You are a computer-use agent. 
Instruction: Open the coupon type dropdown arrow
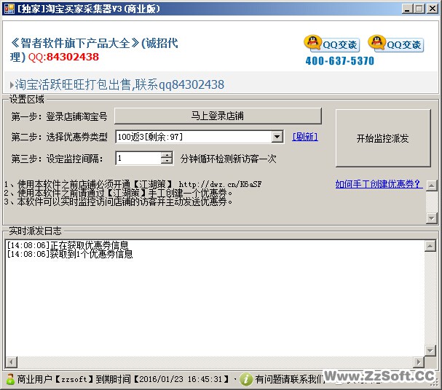(277, 137)
